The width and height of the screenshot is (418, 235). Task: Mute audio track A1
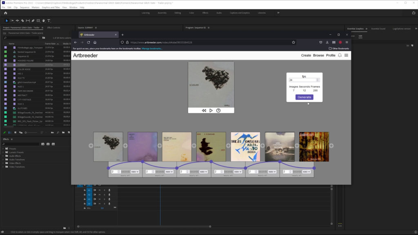click(100, 190)
